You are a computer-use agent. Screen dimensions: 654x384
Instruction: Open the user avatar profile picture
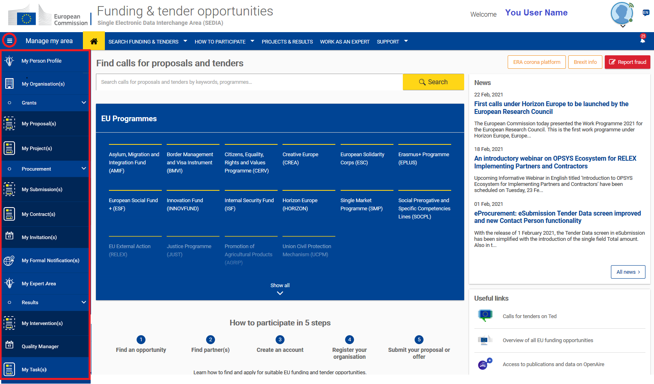[x=622, y=13]
